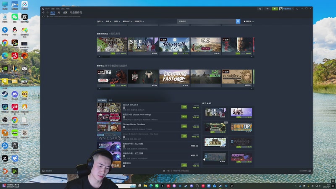
Task: Open the red Youdao yd desktop icon
Action: tap(15, 108)
